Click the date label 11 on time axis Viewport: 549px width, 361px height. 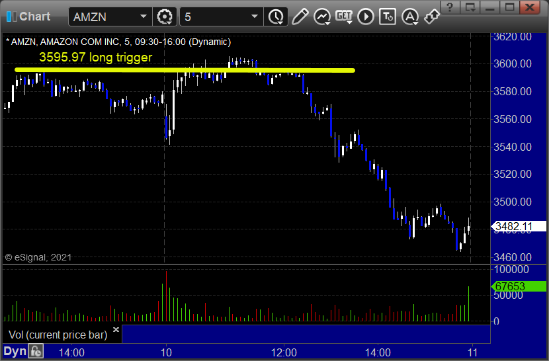pos(473,352)
